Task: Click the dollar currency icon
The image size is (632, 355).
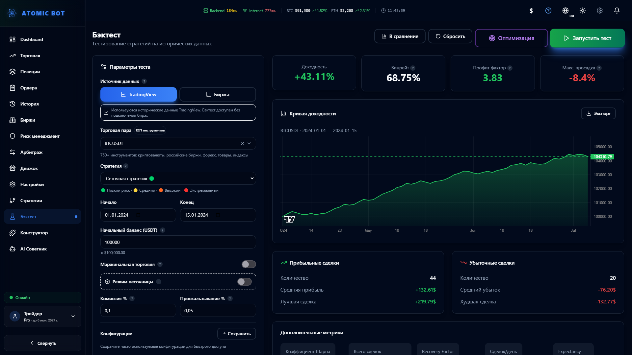Action: click(x=531, y=11)
